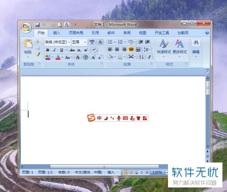Screen dimensions: 227x192
Task: Open the 页面布局 ribbon tab
Action: tap(76, 33)
